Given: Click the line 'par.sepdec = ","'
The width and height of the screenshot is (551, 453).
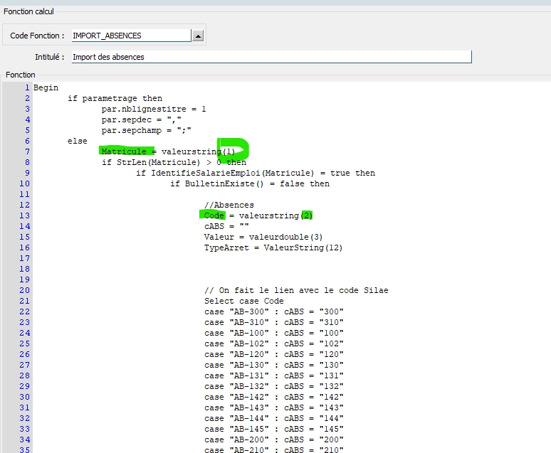Looking at the screenshot, I should pos(142,119).
